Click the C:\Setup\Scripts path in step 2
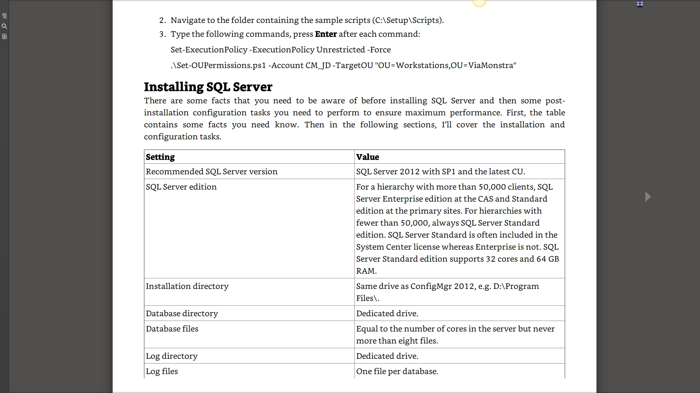 click(x=408, y=20)
